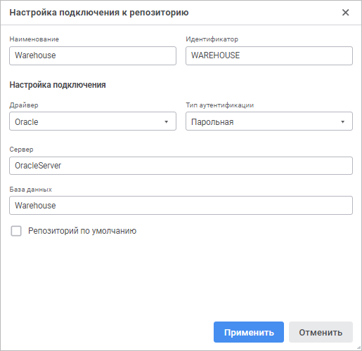Click the Наименование label
Viewport: 362px width, 351px height.
click(x=34, y=39)
